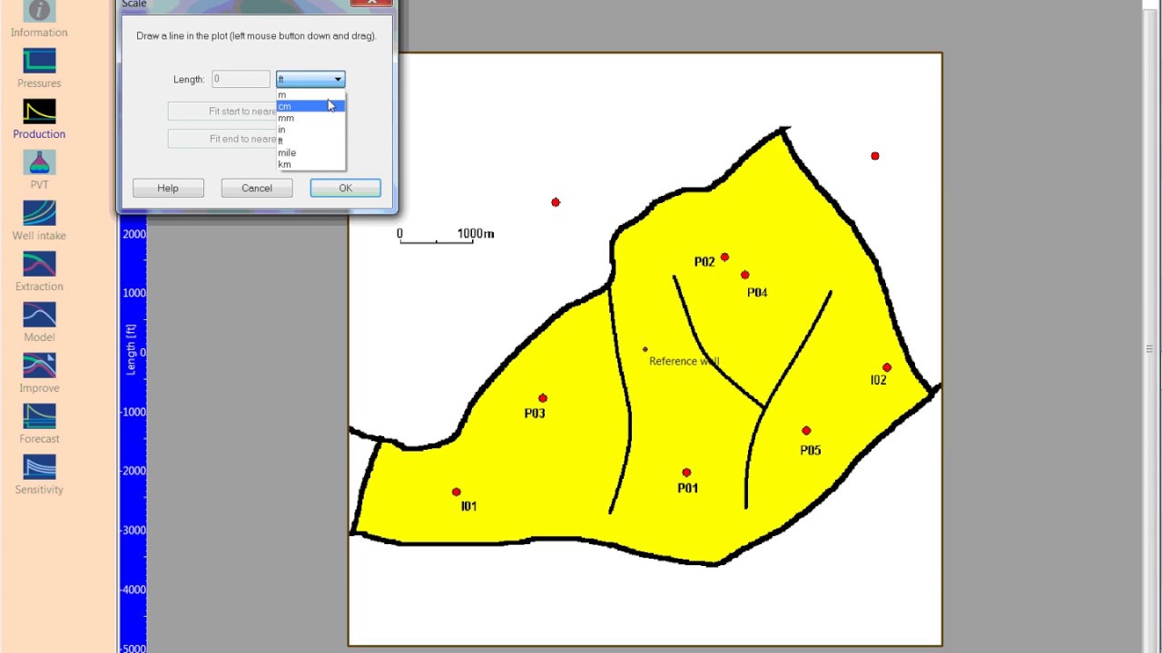Viewport: 1162px width, 653px height.
Task: Click the Length input field
Action: [241, 80]
